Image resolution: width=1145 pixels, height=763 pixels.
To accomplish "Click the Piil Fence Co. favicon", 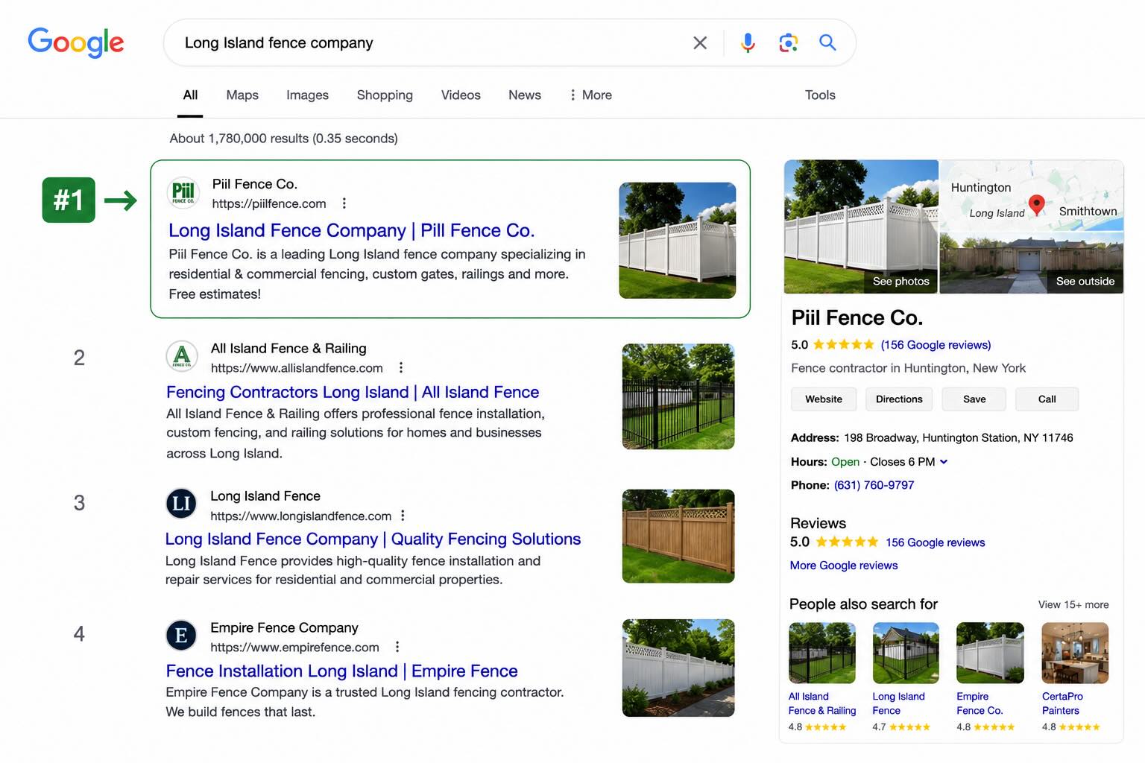I will pyautogui.click(x=183, y=192).
